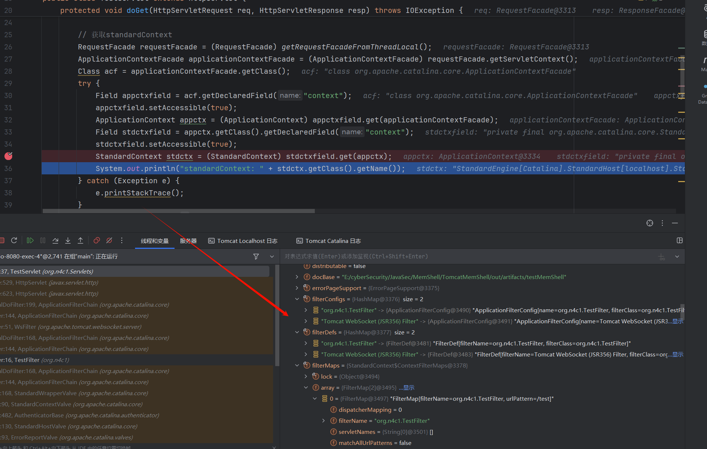Screen dimensions: 707x449
Task: Collapse the filterMaps tree node
Action: [x=297, y=365]
